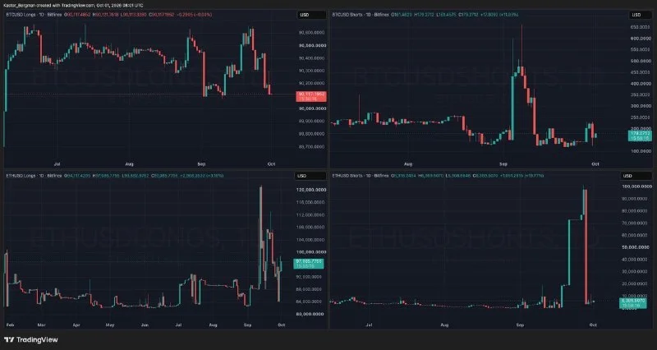Image resolution: width=657 pixels, height=350 pixels.
Task: Click the TradingView logo at the bottom
Action: 31,339
